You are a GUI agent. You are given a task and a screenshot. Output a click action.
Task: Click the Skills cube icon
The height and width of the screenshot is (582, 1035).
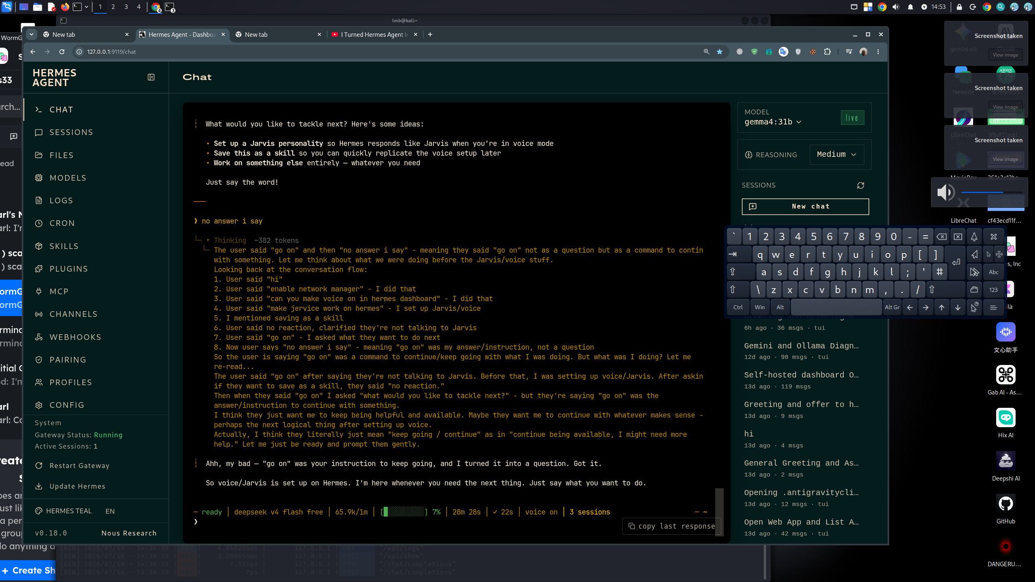[x=39, y=246]
